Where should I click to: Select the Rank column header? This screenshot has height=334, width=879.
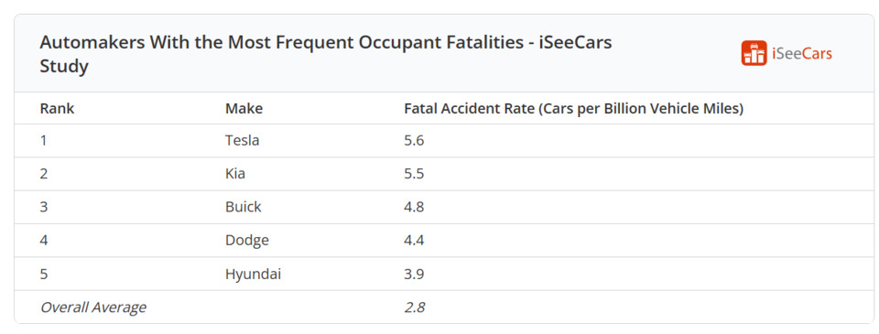point(57,109)
